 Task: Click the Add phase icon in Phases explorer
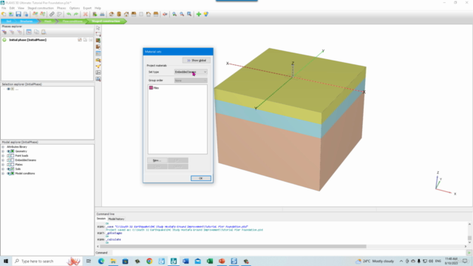point(4,32)
